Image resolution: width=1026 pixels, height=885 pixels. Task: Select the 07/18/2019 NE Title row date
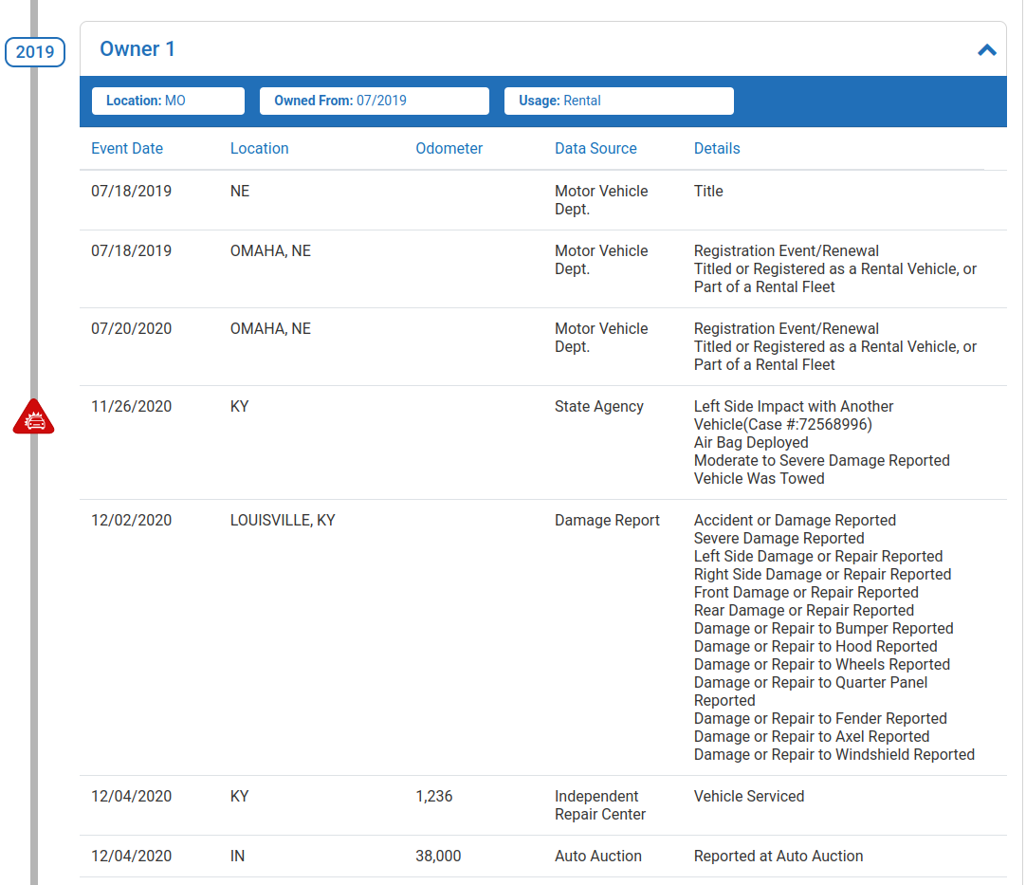131,192
